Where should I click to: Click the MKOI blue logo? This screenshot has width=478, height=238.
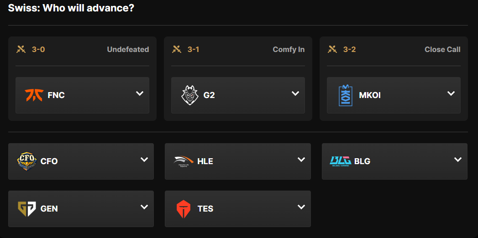coord(346,95)
